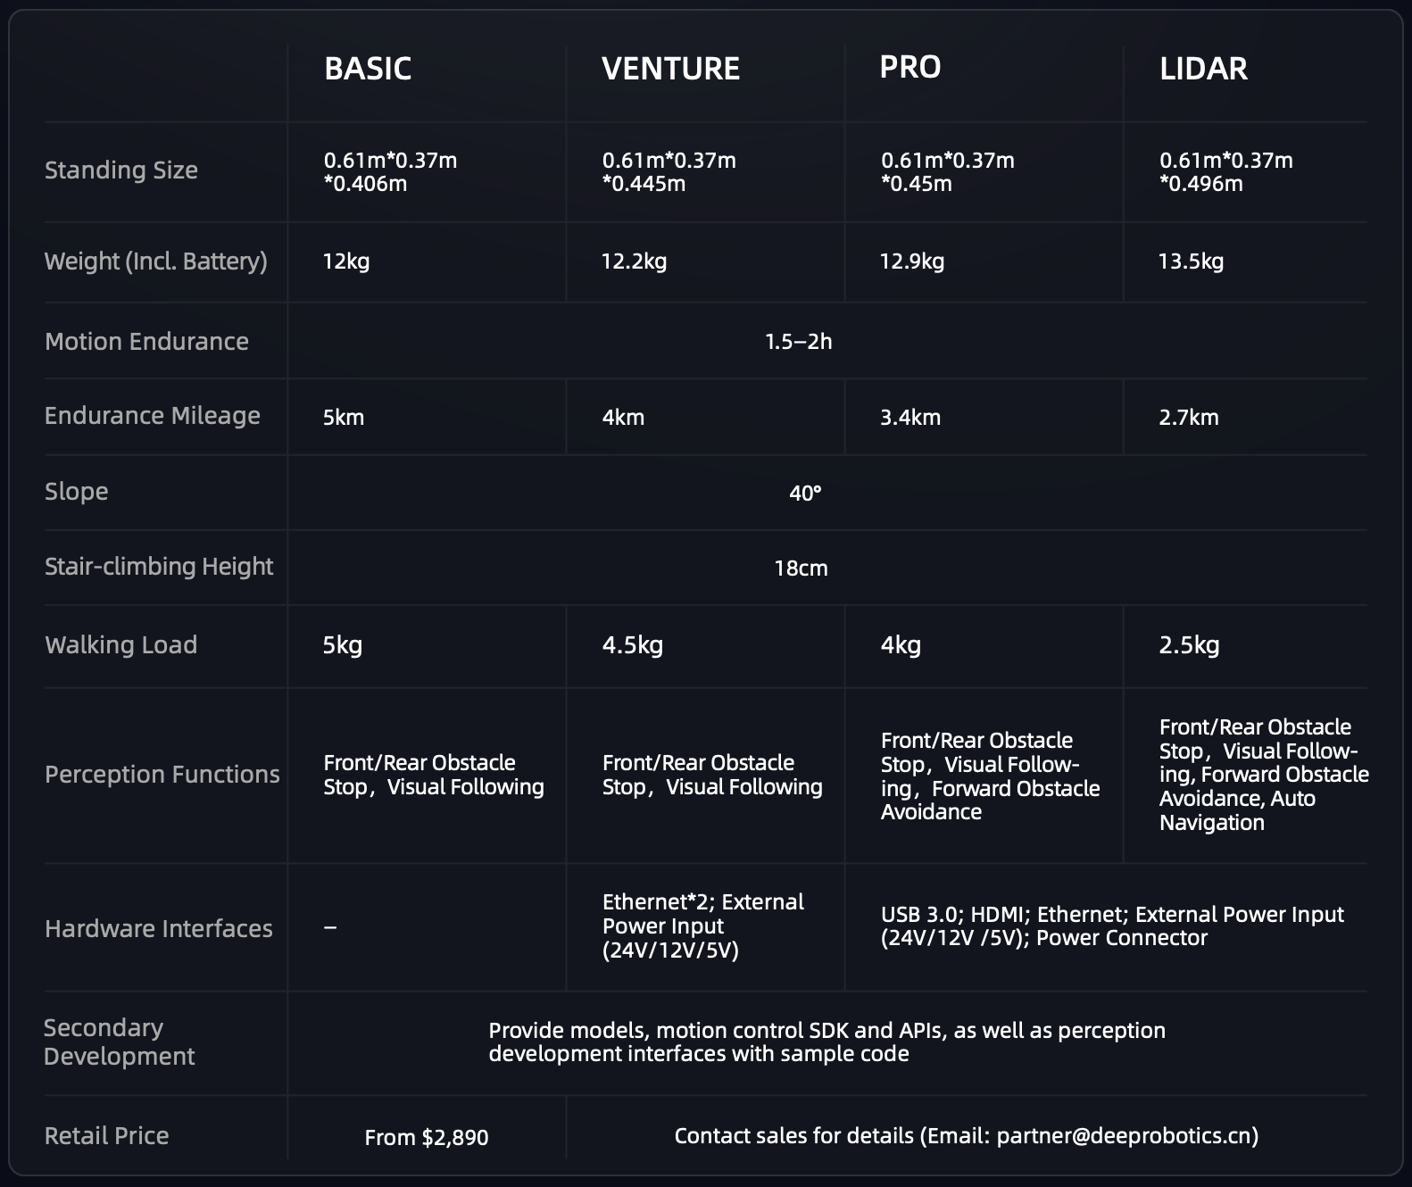The height and width of the screenshot is (1187, 1412).
Task: Select the LIDAR column heading
Action: pyautogui.click(x=1203, y=69)
